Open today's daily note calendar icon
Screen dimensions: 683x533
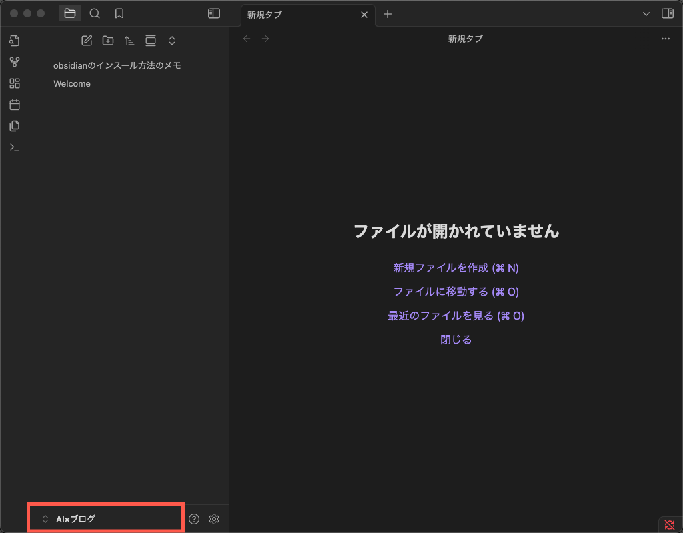coord(15,105)
